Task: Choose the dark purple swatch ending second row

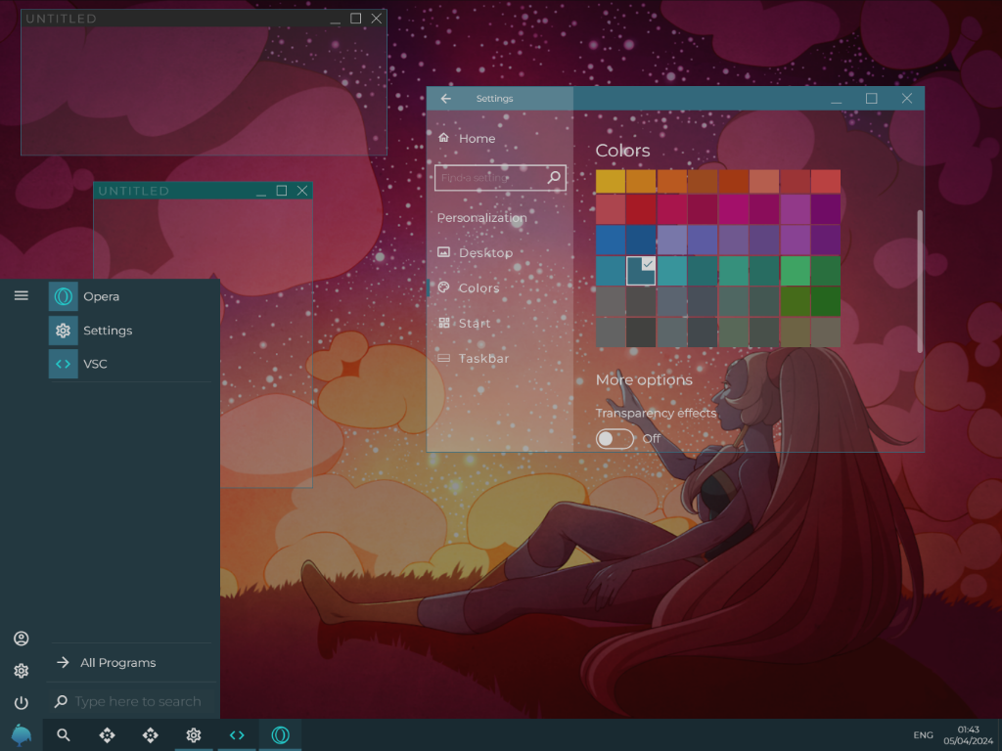Action: (826, 209)
